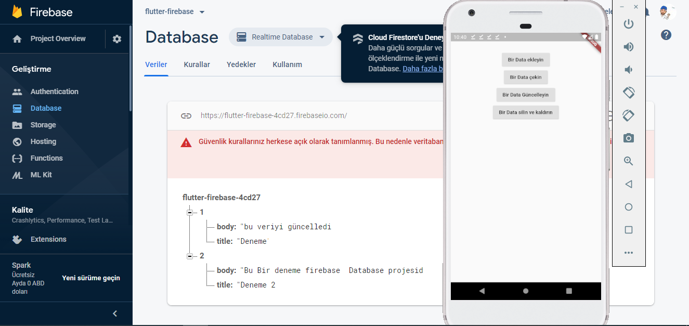The image size is (689, 326).
Task: Switch to Kullanım tab
Action: 287,64
